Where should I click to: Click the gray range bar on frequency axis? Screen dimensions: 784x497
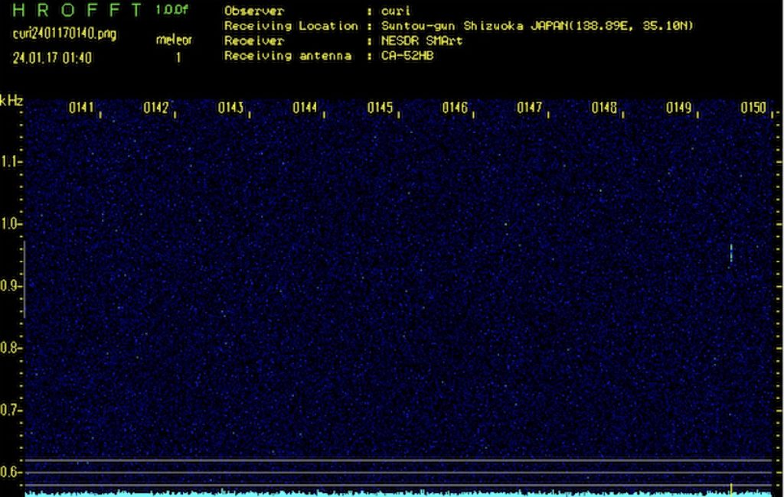pyautogui.click(x=24, y=279)
